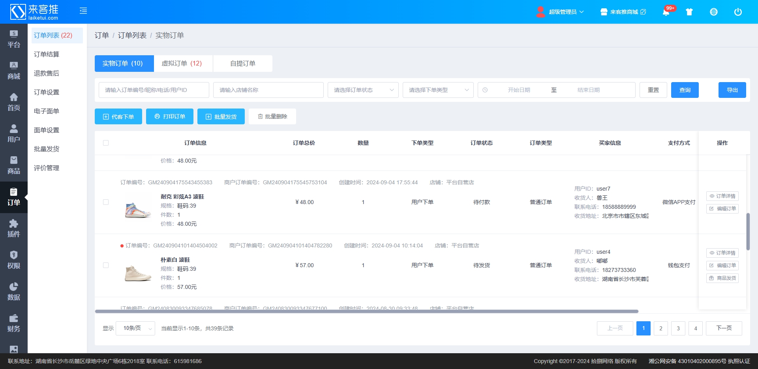Open the globe language icon
758x369 pixels.
[x=713, y=12]
